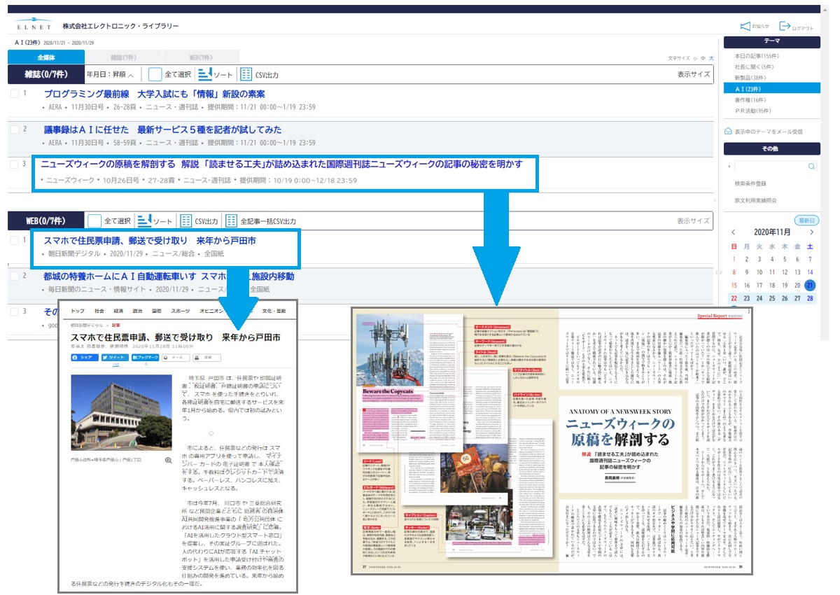Click the search input field under その他

pyautogui.click(x=769, y=167)
